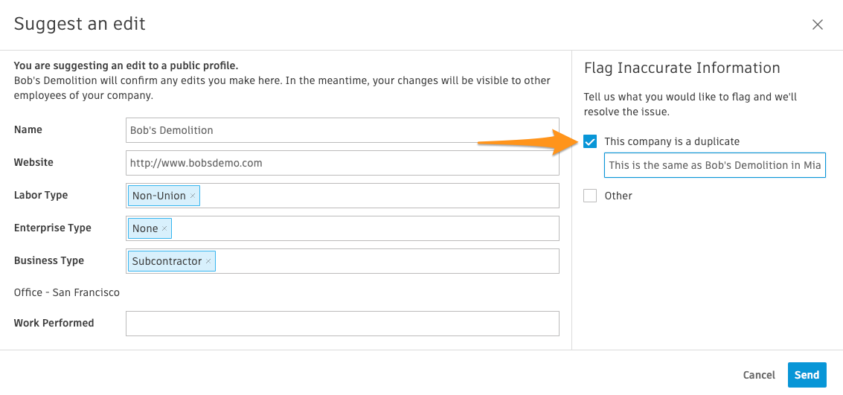Open the Enterprise Type dropdown field
The image size is (843, 395).
tap(365, 228)
